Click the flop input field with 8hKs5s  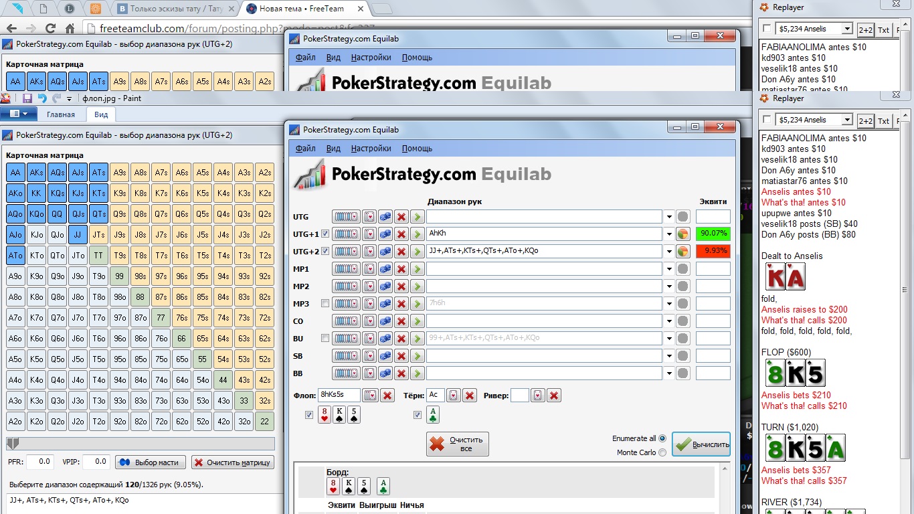click(339, 396)
